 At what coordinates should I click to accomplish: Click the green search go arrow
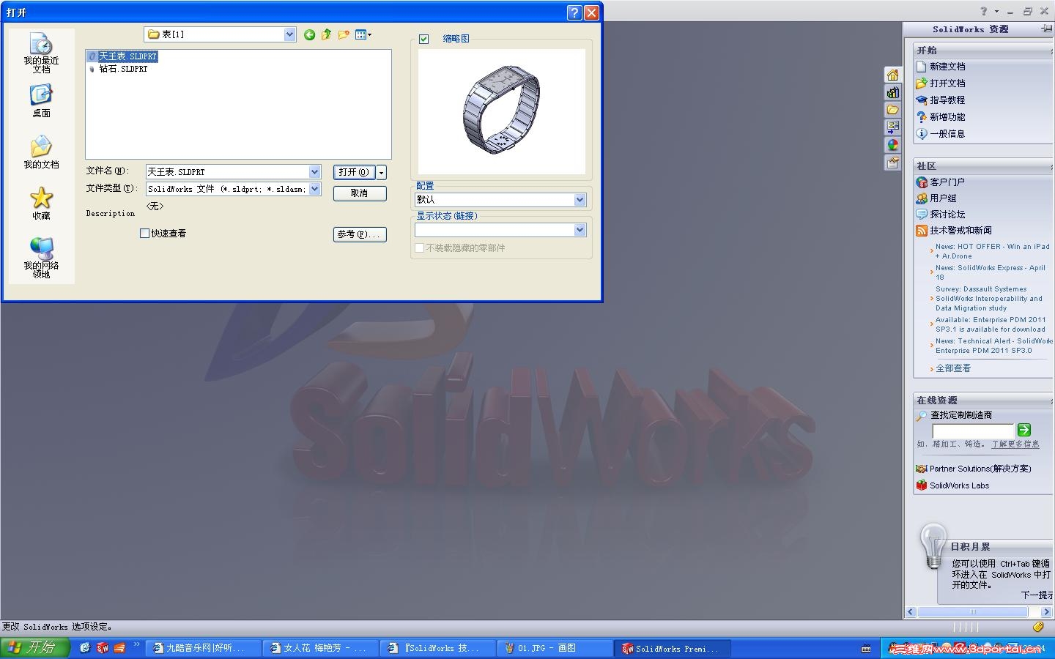click(x=1024, y=430)
